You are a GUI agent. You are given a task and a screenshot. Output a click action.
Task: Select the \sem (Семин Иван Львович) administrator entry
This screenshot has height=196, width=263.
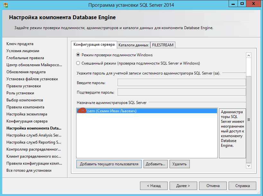click(147, 111)
